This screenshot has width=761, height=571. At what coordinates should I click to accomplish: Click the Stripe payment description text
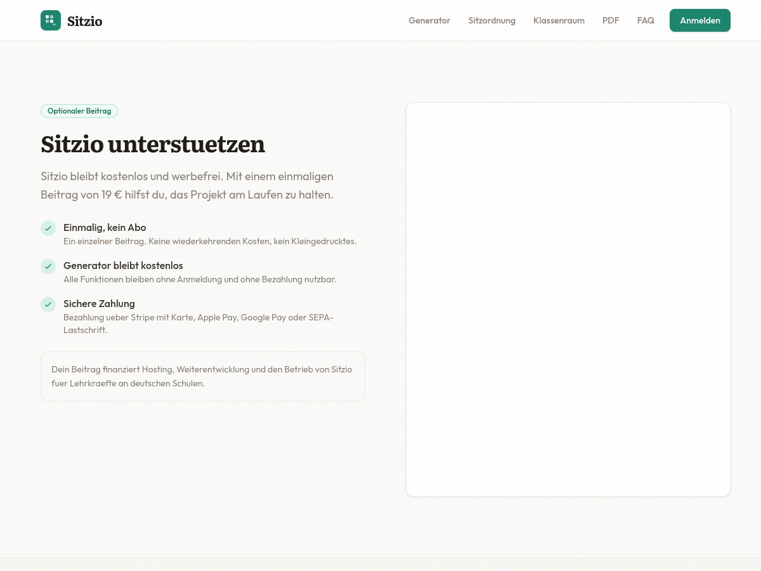[x=198, y=324]
